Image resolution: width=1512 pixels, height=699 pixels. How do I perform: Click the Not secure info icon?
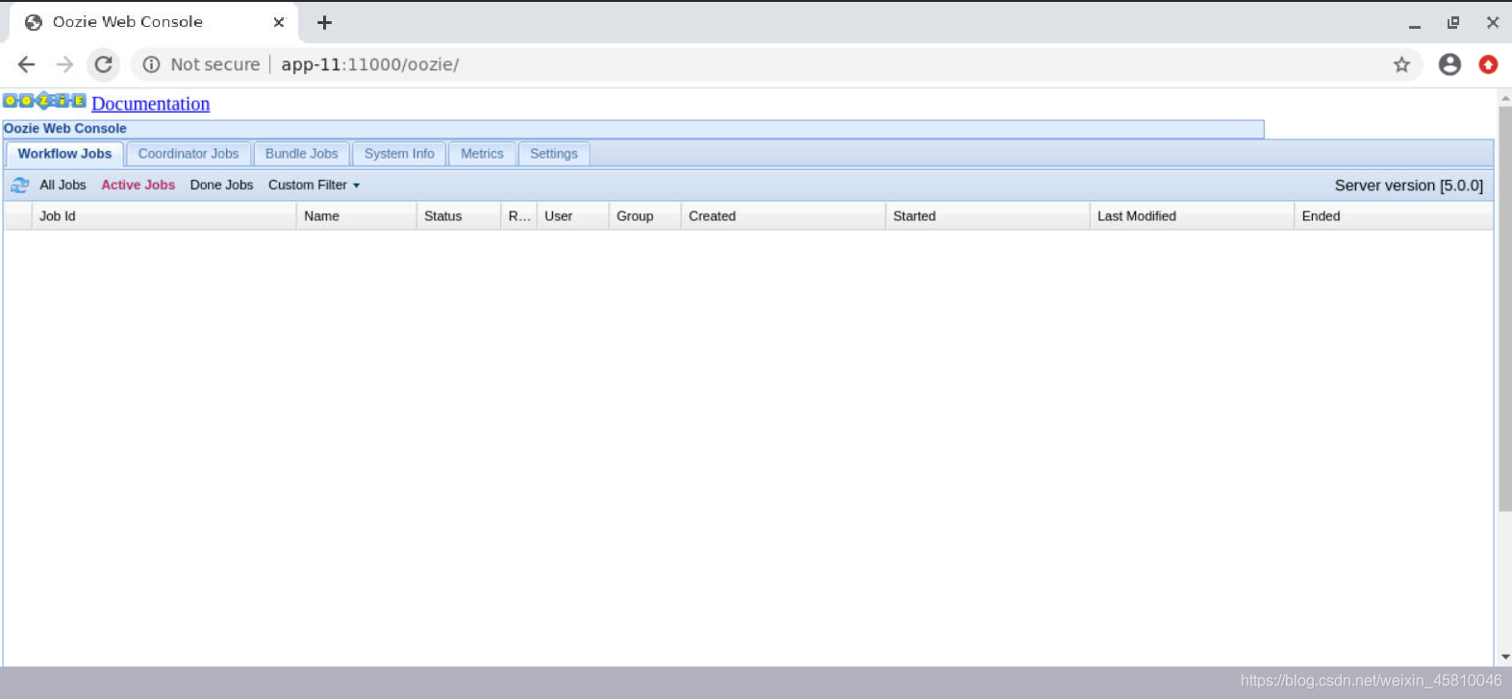151,64
